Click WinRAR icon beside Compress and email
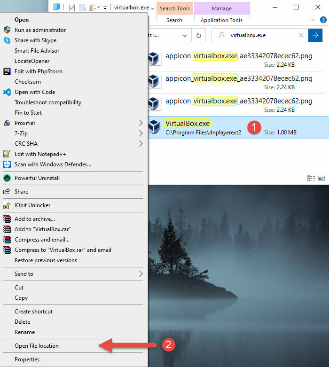This screenshot has height=367, width=329. click(x=7, y=240)
